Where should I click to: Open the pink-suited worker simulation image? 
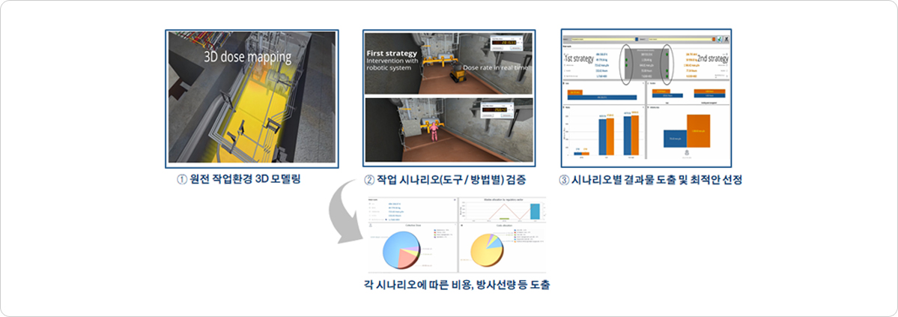coord(449,130)
